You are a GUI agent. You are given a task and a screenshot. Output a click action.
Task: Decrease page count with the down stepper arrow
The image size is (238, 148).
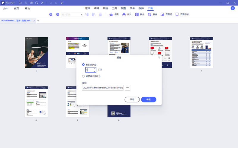coord(95,71)
